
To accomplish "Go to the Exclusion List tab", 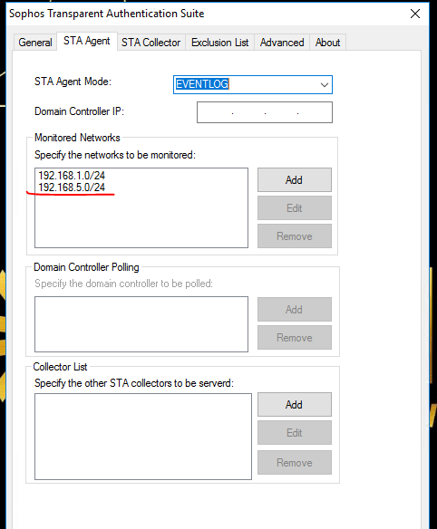I will coord(219,43).
